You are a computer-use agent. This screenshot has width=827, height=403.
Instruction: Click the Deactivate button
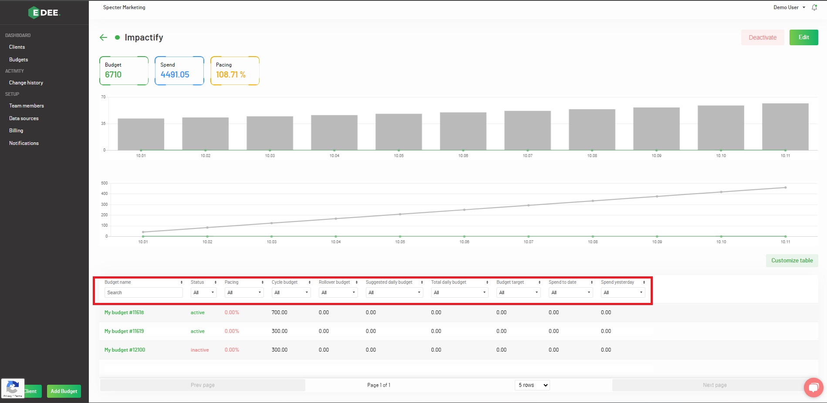(763, 37)
